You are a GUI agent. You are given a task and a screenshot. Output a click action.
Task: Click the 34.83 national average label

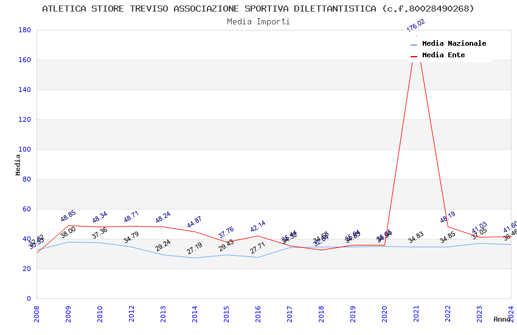tap(416, 238)
